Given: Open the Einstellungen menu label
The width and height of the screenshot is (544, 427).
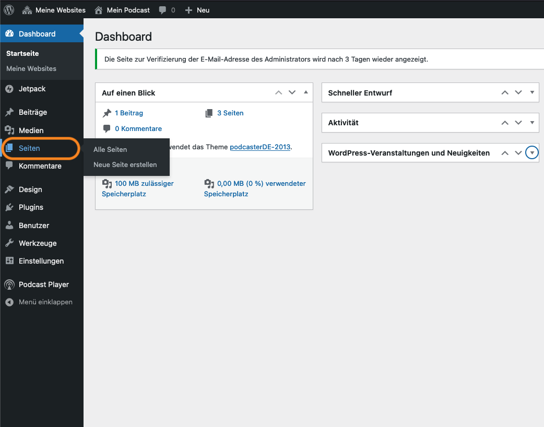Looking at the screenshot, I should (x=41, y=261).
